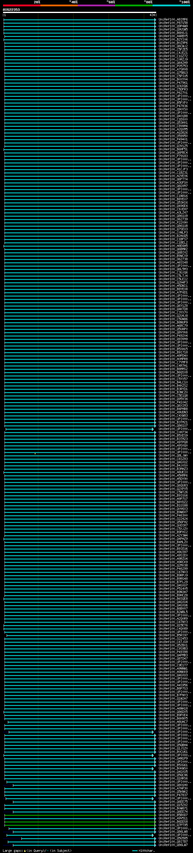
Task: Select hit label UniRef100_A6SS48
Action: coord(173,263)
